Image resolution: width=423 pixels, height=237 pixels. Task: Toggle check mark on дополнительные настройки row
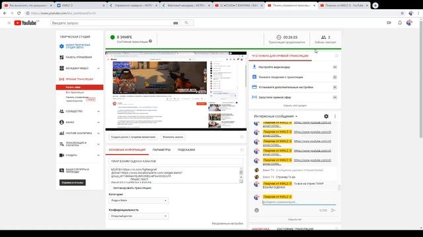335,88
